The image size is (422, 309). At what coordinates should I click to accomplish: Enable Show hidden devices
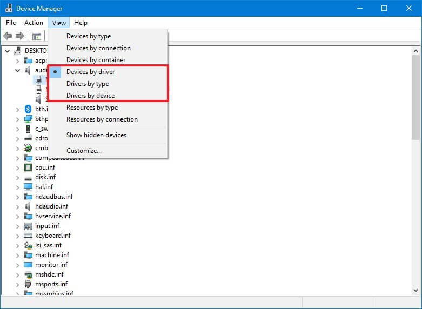pyautogui.click(x=108, y=135)
